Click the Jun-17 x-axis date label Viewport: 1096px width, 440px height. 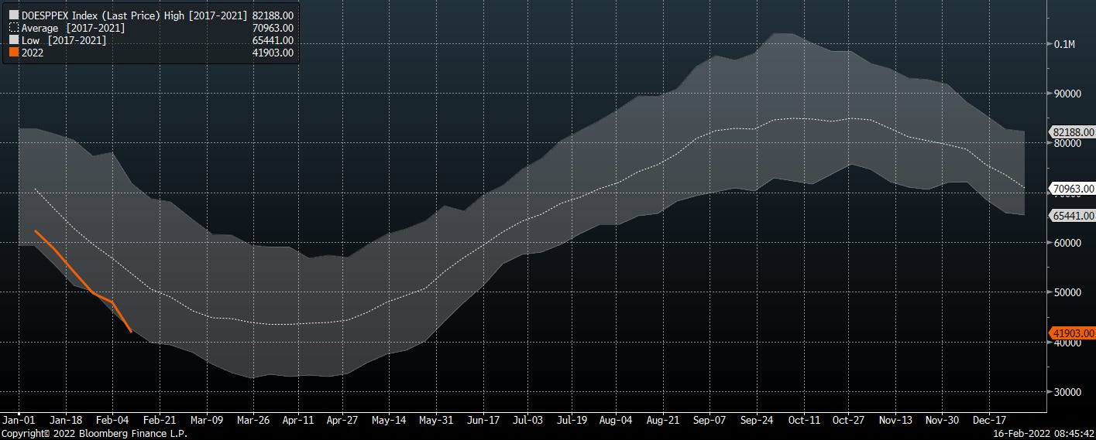[x=483, y=420]
